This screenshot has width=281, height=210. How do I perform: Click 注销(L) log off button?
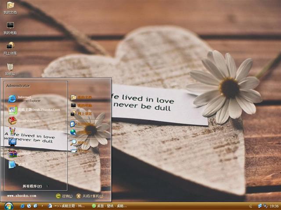click(64, 196)
